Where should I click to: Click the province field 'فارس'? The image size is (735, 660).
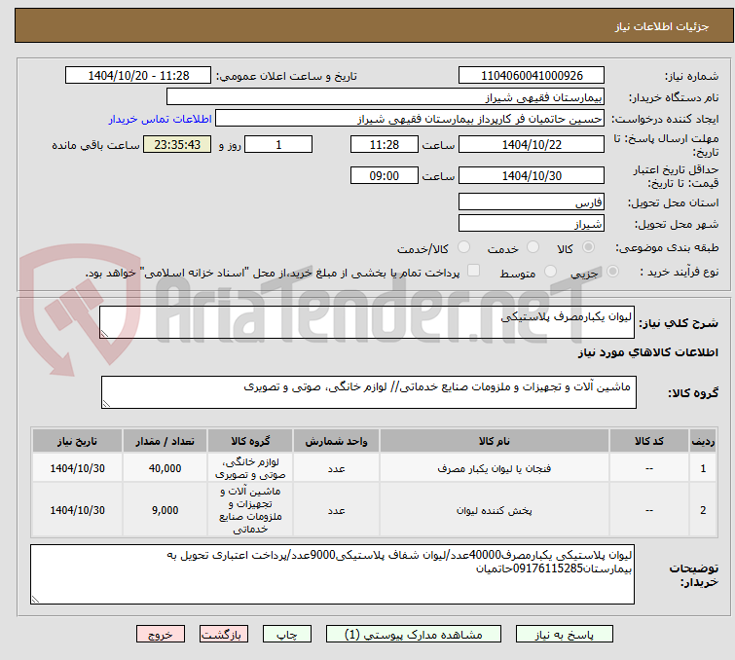click(532, 202)
